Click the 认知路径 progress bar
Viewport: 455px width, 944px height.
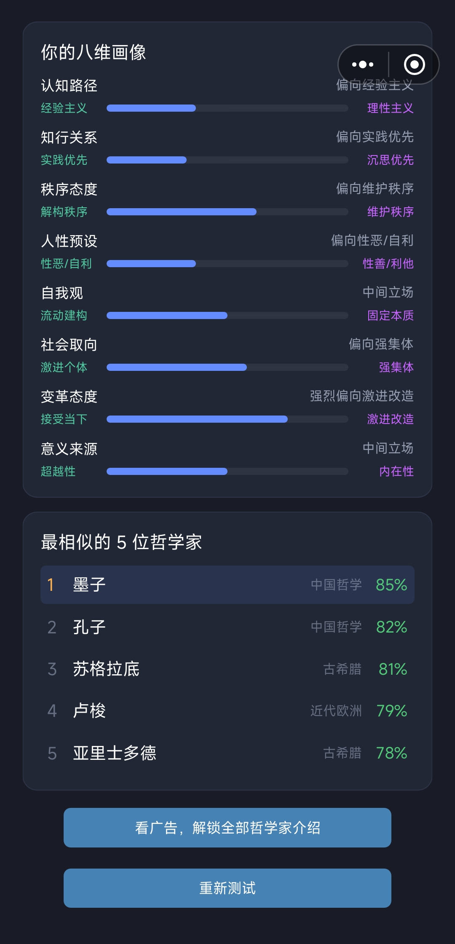click(x=227, y=108)
